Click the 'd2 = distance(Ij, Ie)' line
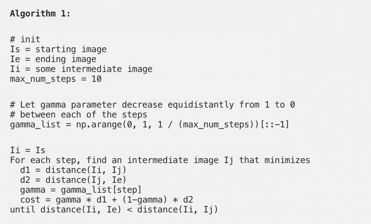Viewport: 371px width, 224px height. [x=74, y=180]
